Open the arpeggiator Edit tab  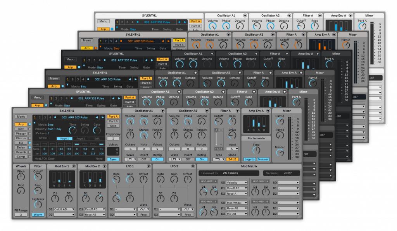click(97, 139)
